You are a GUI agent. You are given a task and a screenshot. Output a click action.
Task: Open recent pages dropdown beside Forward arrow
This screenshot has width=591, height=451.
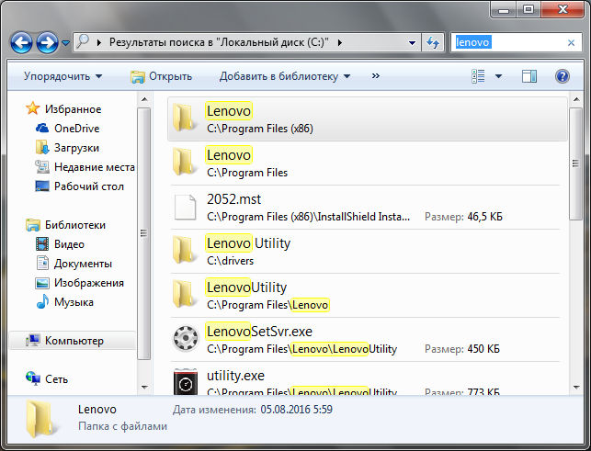click(65, 43)
